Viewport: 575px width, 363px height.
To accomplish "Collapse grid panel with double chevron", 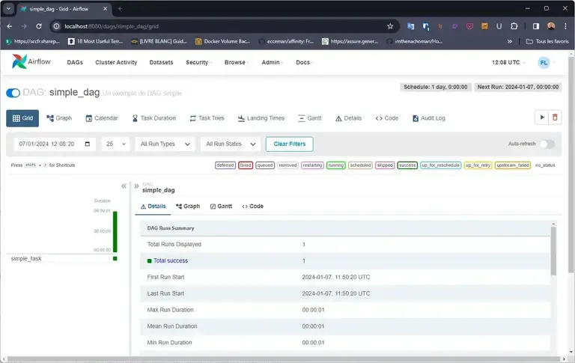I will 124,186.
